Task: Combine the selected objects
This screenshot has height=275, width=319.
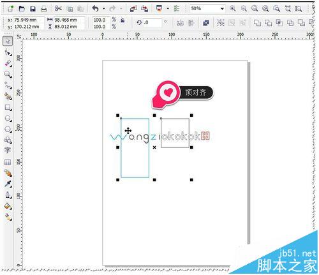Action: 206,22
